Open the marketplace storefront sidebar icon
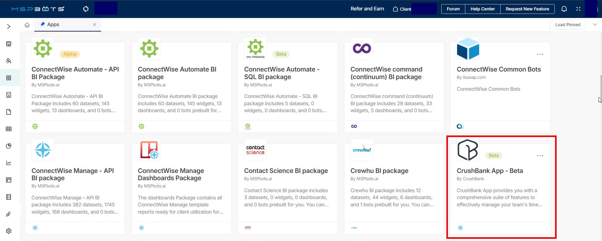The width and height of the screenshot is (602, 241). click(9, 44)
